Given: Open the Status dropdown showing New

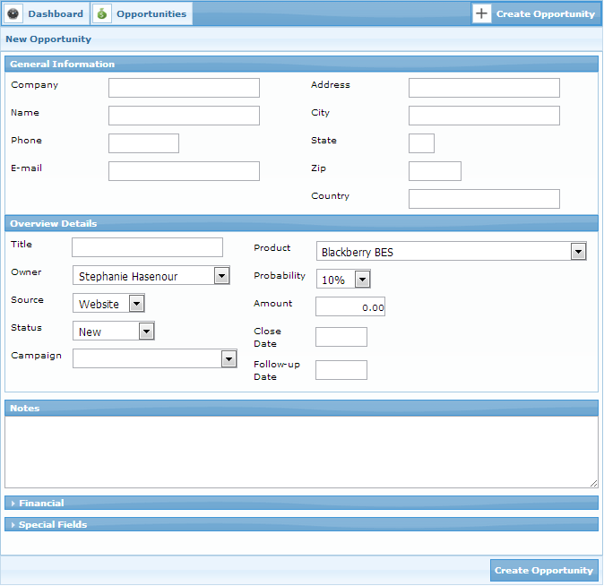Looking at the screenshot, I should [146, 332].
